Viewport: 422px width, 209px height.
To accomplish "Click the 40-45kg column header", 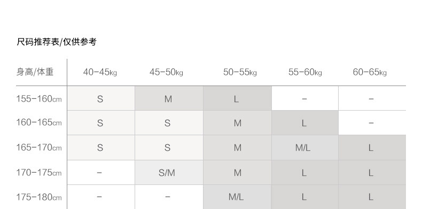I will pos(100,72).
